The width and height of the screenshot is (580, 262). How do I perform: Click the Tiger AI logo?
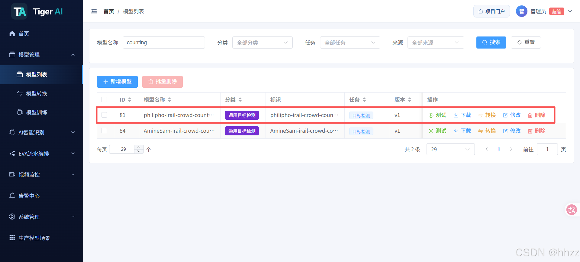point(37,11)
